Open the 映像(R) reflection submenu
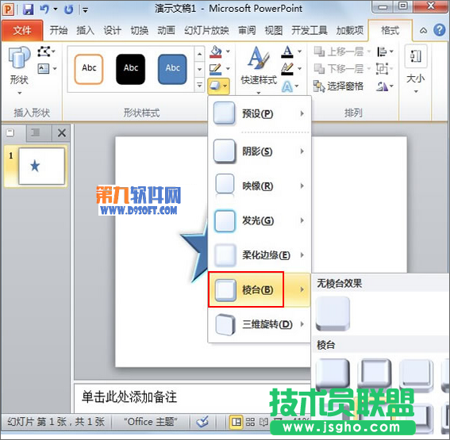 (260, 186)
